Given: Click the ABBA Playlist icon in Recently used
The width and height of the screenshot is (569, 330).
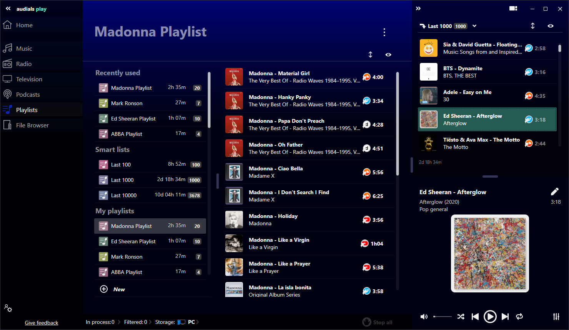Looking at the screenshot, I should [103, 134].
